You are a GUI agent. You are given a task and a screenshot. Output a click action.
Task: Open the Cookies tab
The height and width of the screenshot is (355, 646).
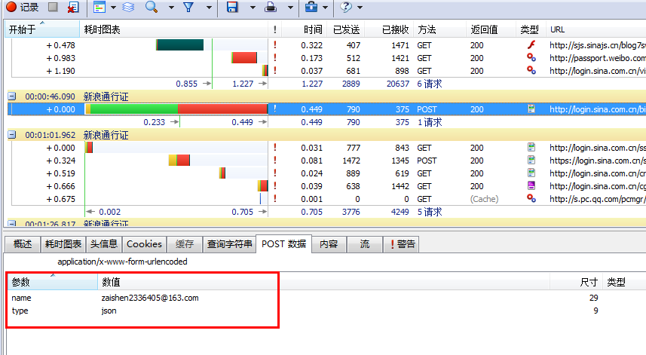point(144,244)
